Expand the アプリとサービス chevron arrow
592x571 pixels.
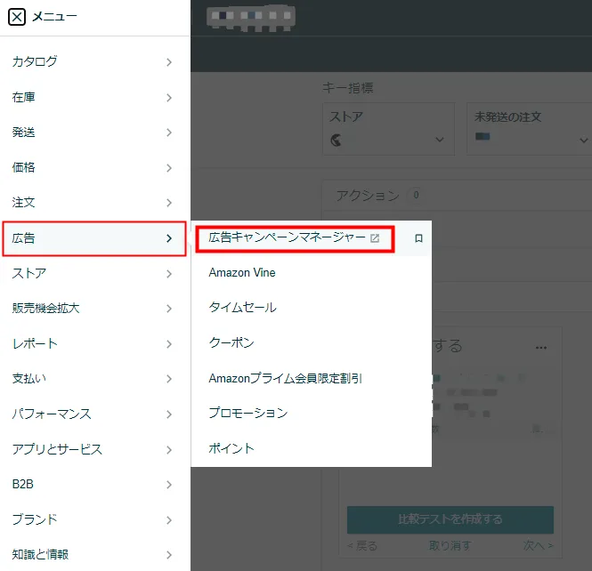(169, 450)
